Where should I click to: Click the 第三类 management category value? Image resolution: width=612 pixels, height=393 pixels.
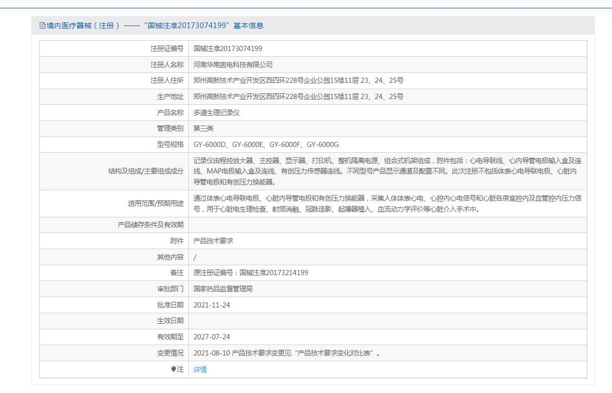tap(203, 128)
